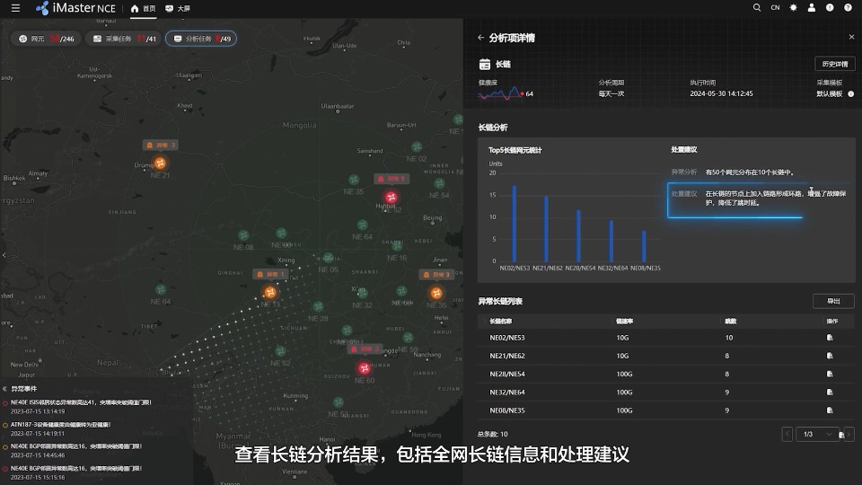
Task: Open the user account icon
Action: 812,8
